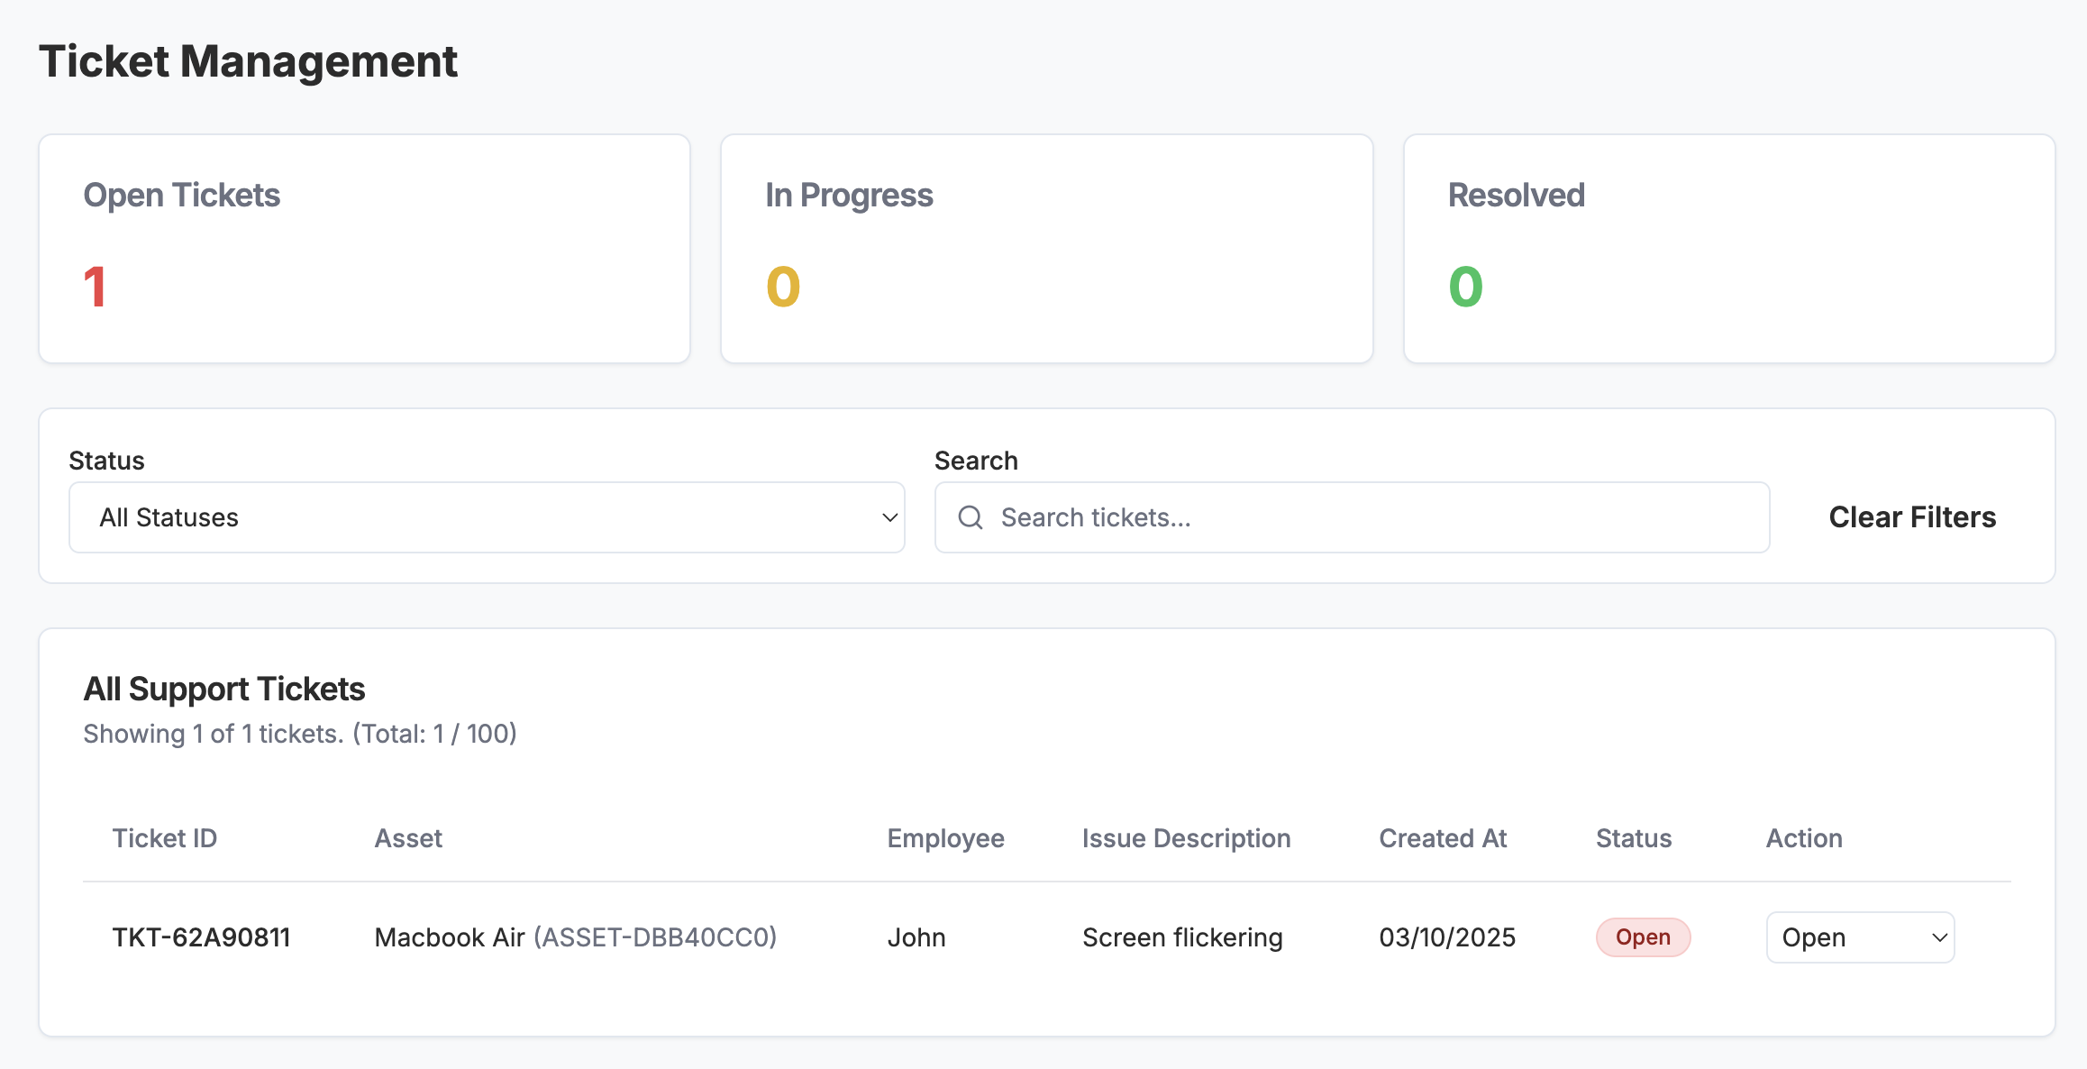Screen dimensions: 2087x1069
Task: Open the All Statuses filter dropdown
Action: coord(487,517)
